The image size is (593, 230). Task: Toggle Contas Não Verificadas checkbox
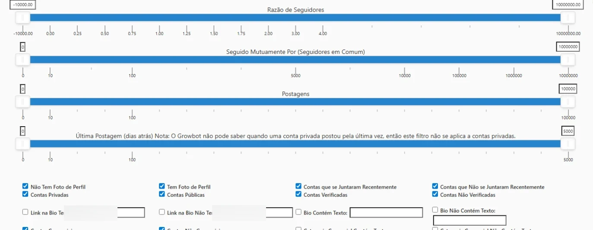435,194
